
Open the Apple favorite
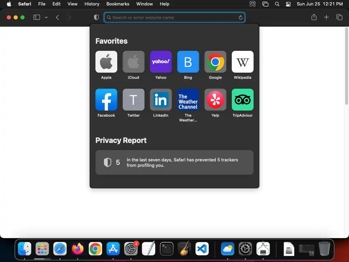pos(106,62)
